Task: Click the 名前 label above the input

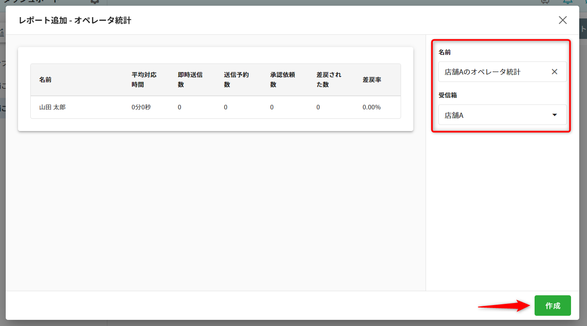Action: (x=444, y=52)
